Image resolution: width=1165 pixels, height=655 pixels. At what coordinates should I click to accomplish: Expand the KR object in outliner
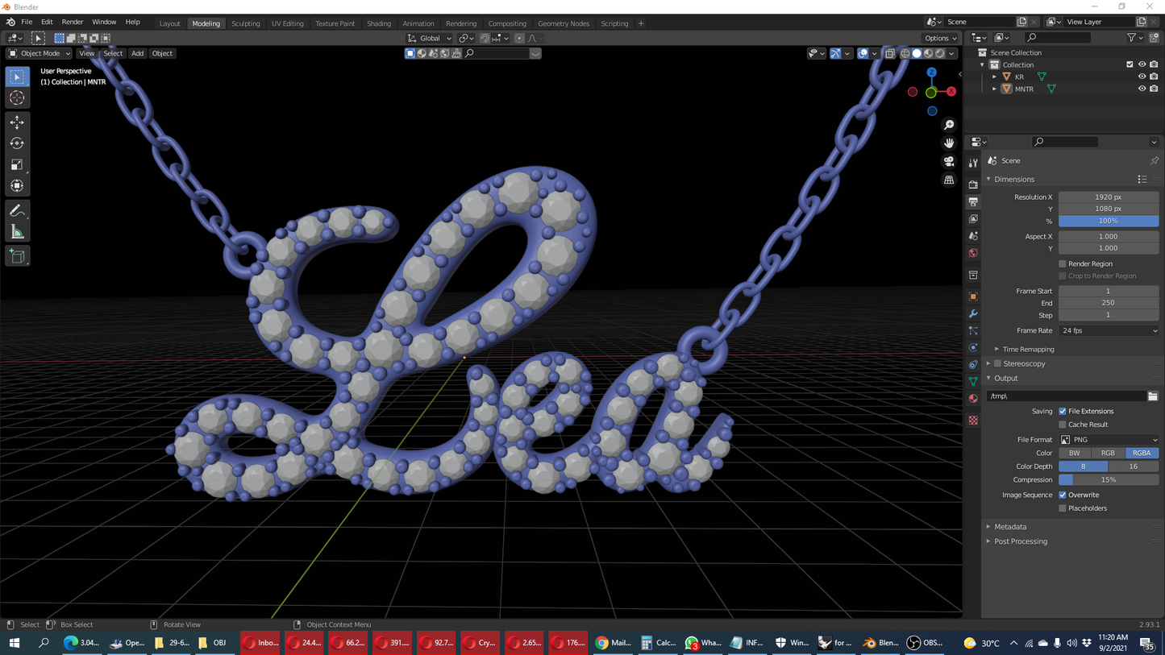tap(994, 77)
